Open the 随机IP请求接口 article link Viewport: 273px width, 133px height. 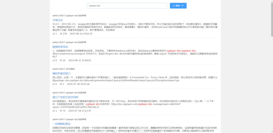(61, 73)
